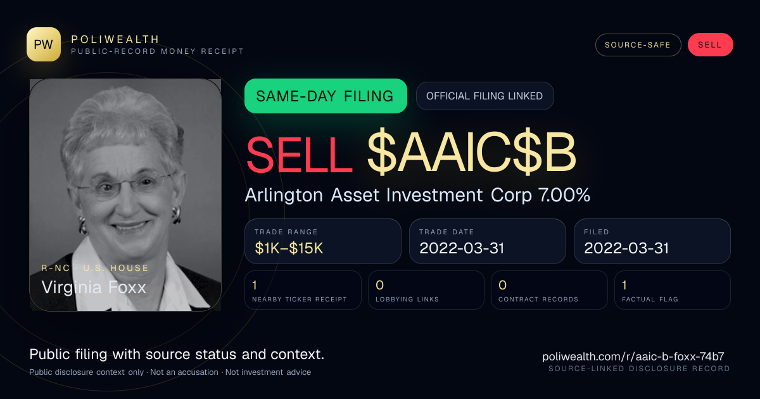This screenshot has width=760, height=399.
Task: Open the SAME-DAY FILING green tag
Action: (326, 96)
